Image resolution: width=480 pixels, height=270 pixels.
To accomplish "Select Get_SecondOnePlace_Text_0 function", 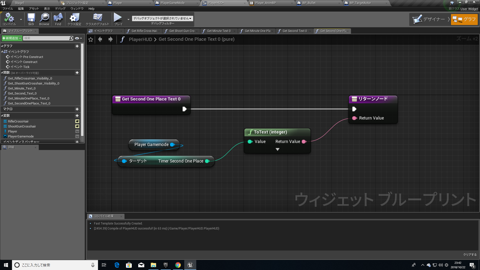I will (27, 103).
